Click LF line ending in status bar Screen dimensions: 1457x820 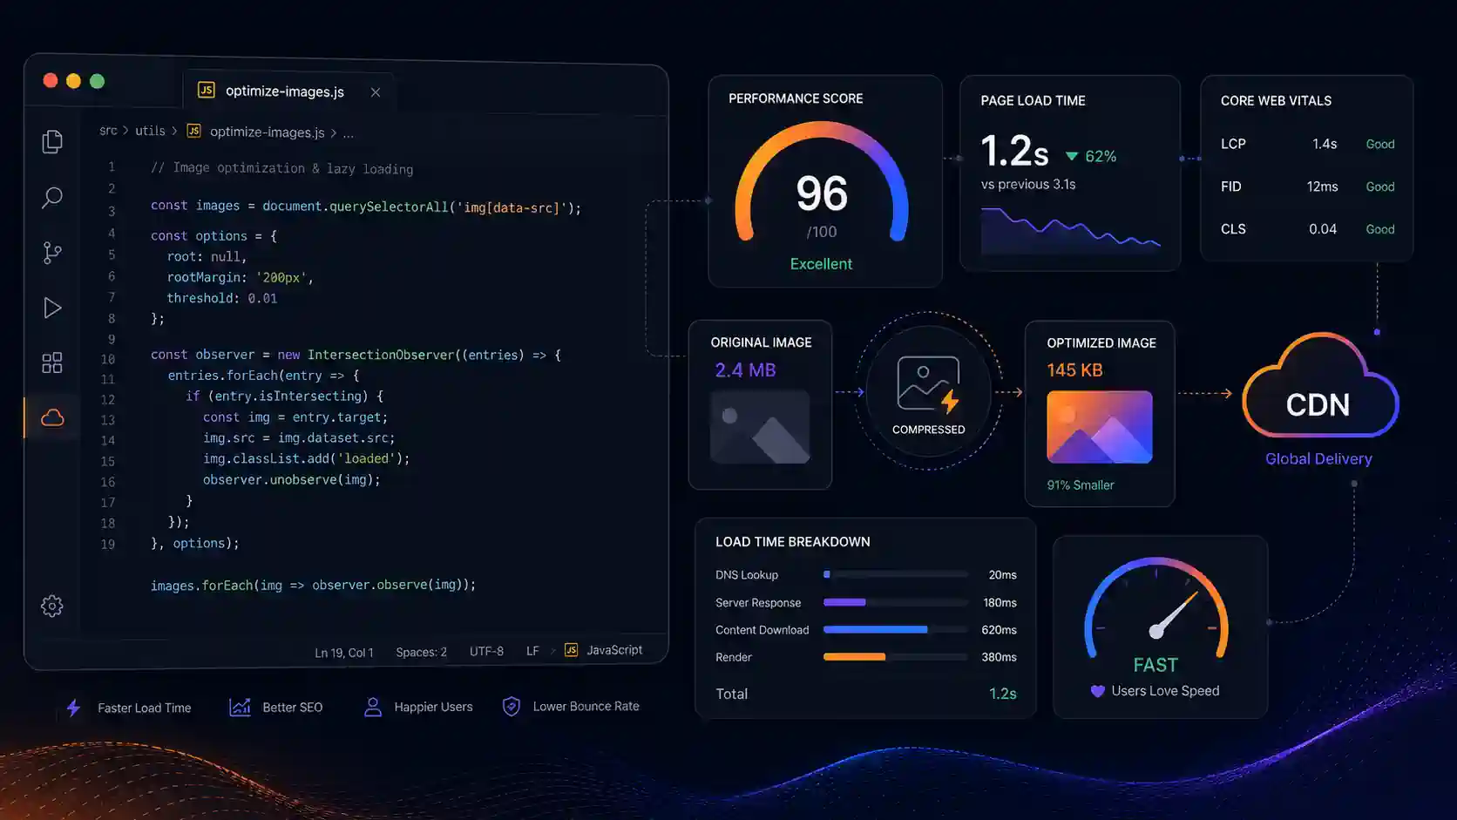(x=532, y=651)
